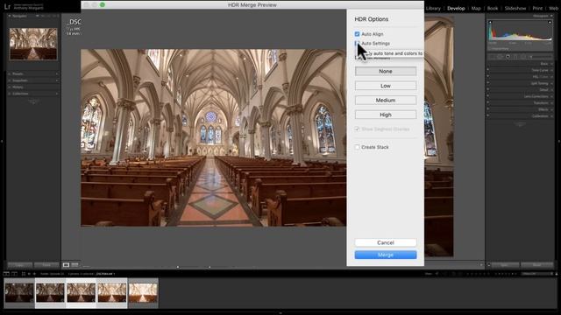Click the Paste button in left panel
Screen dimensions: 561x315
pyautogui.click(x=46, y=265)
